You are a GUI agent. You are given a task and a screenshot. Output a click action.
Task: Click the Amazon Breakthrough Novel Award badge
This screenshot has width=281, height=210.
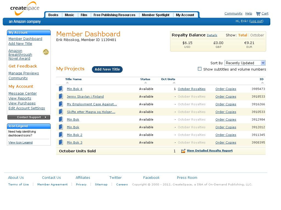tap(46, 52)
